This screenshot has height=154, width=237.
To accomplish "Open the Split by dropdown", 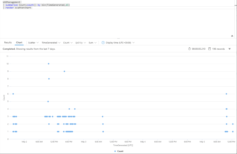I will point(80,43).
